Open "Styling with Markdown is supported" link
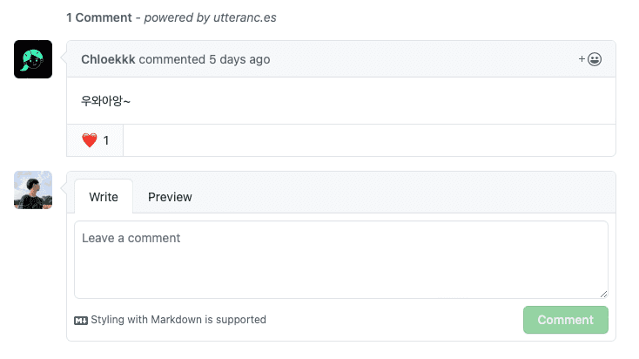This screenshot has height=359, width=639. pyautogui.click(x=178, y=320)
